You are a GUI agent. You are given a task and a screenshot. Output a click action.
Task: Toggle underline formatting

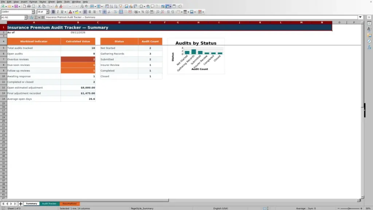click(x=62, y=12)
